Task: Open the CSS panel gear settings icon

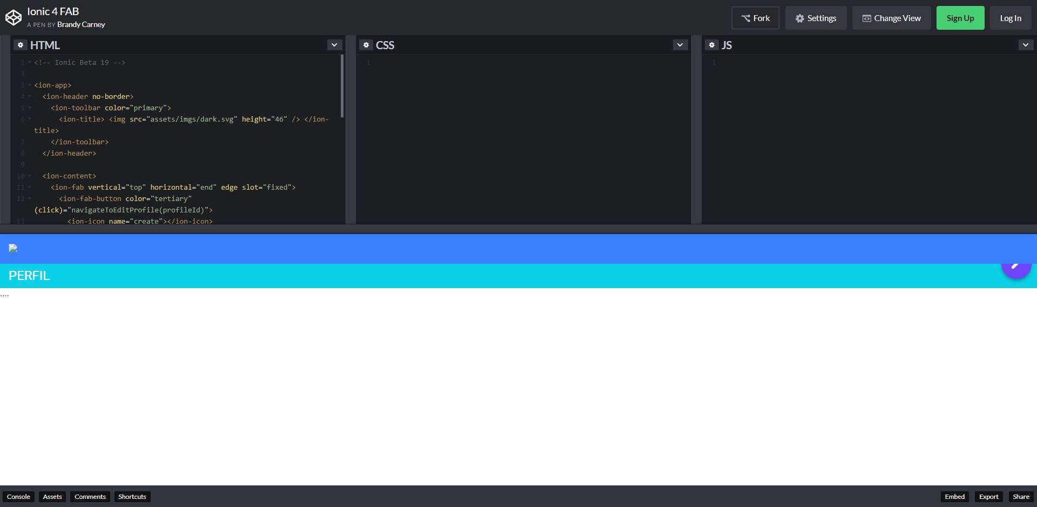Action: pos(367,45)
